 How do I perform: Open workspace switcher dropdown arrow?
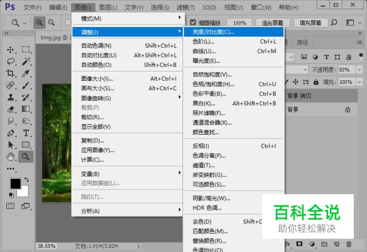point(360,23)
